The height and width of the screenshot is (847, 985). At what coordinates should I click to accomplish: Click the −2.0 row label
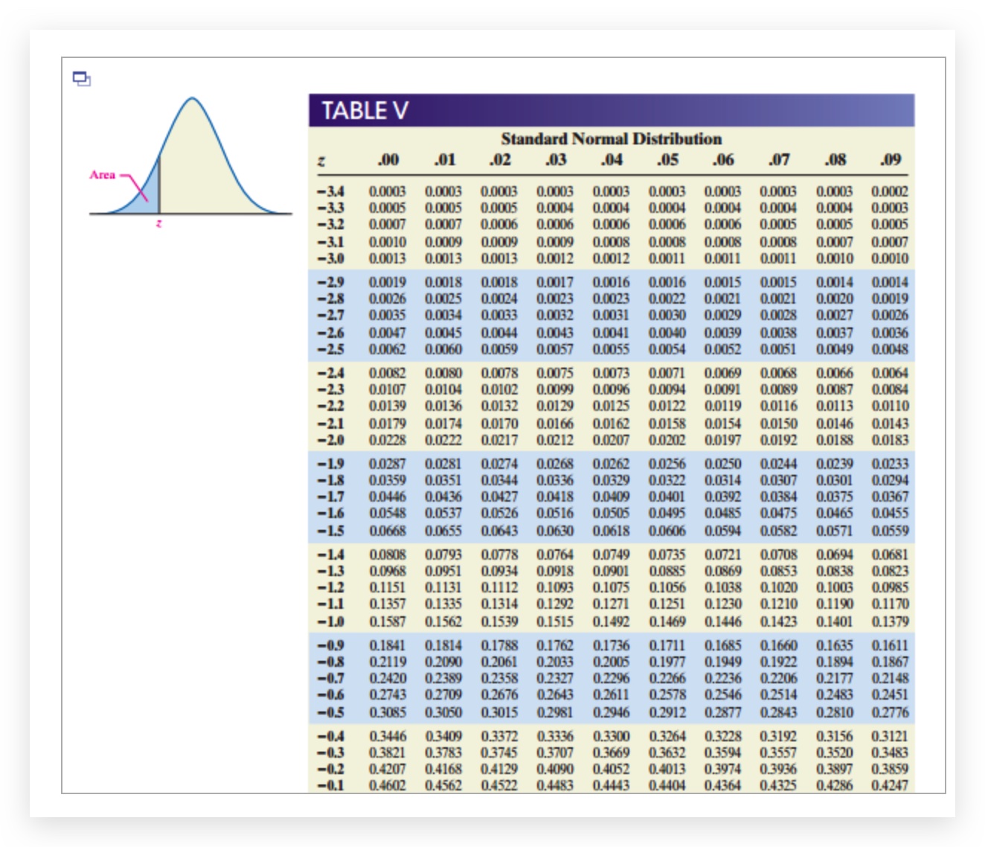click(x=330, y=440)
